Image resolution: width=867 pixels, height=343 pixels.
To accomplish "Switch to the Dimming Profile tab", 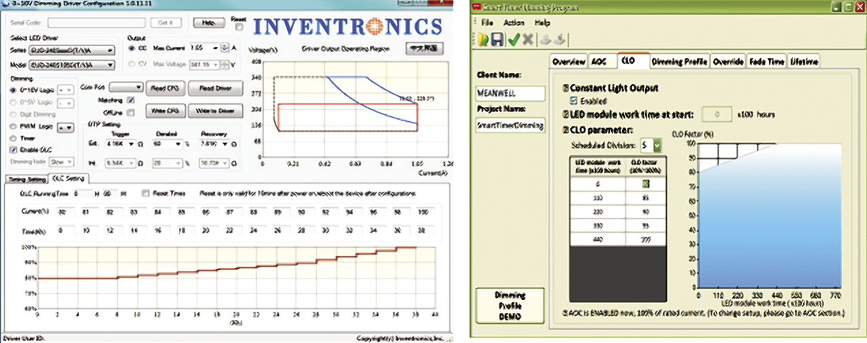I will [x=679, y=61].
